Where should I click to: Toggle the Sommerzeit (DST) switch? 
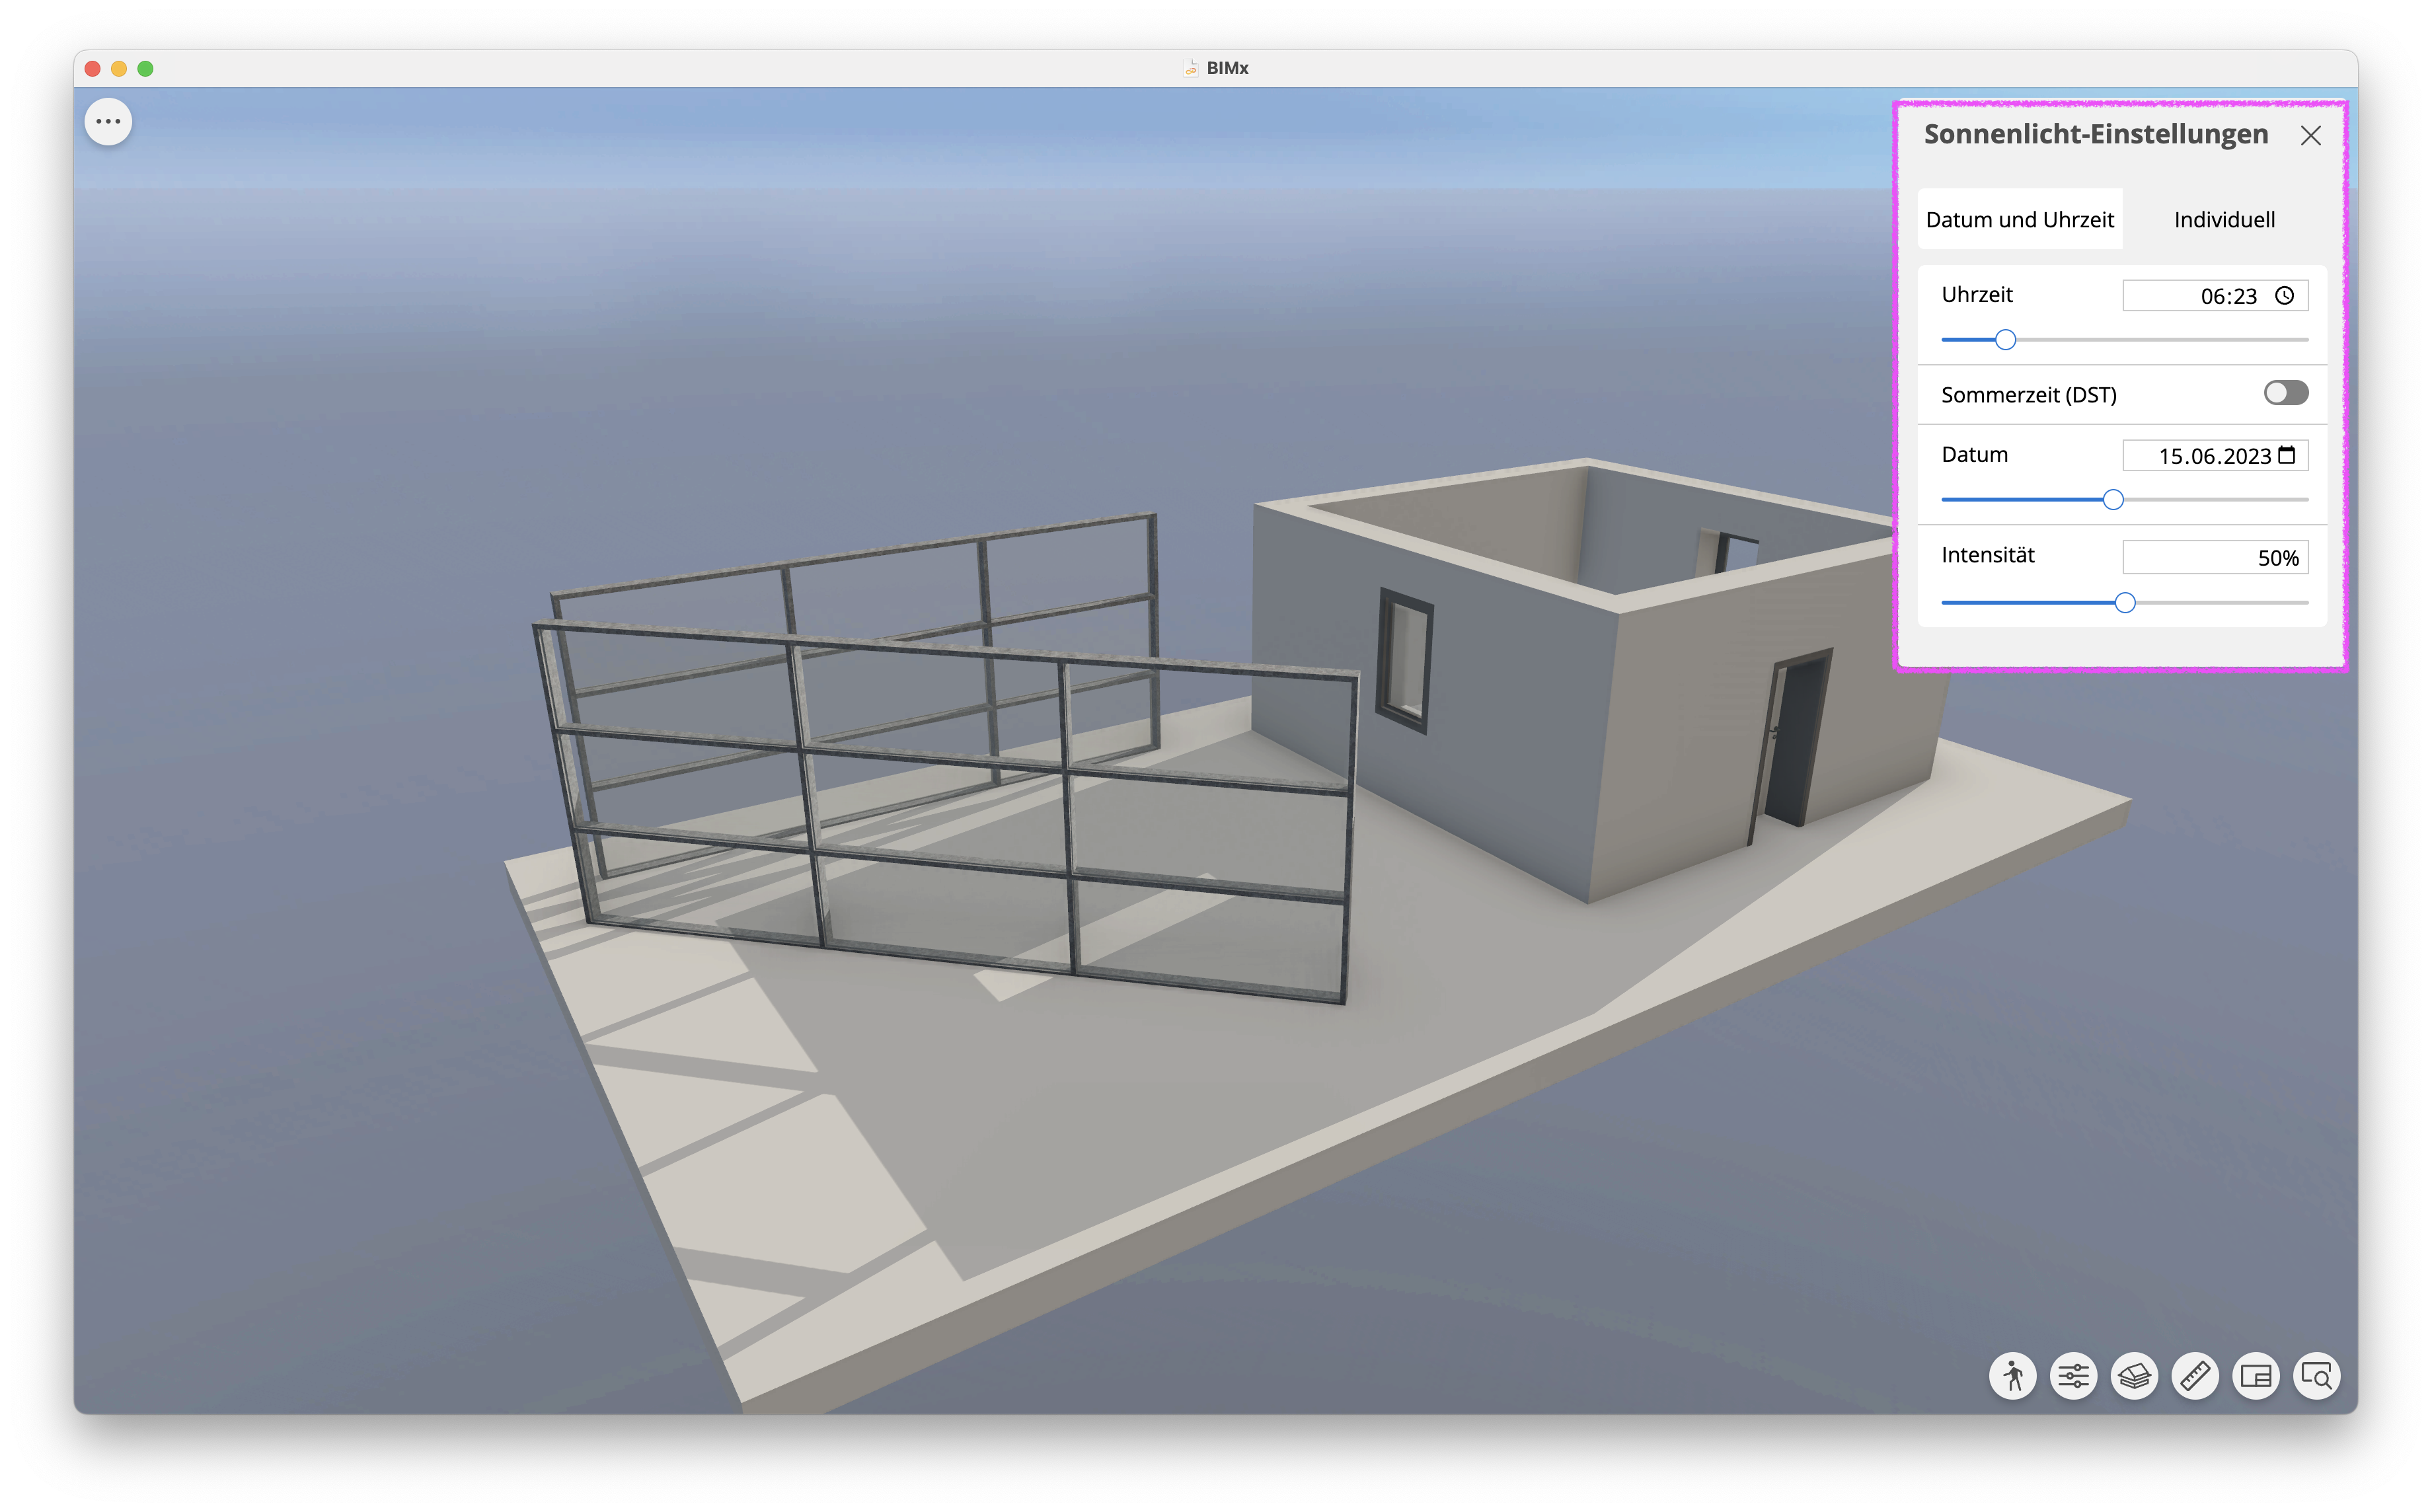2286,393
